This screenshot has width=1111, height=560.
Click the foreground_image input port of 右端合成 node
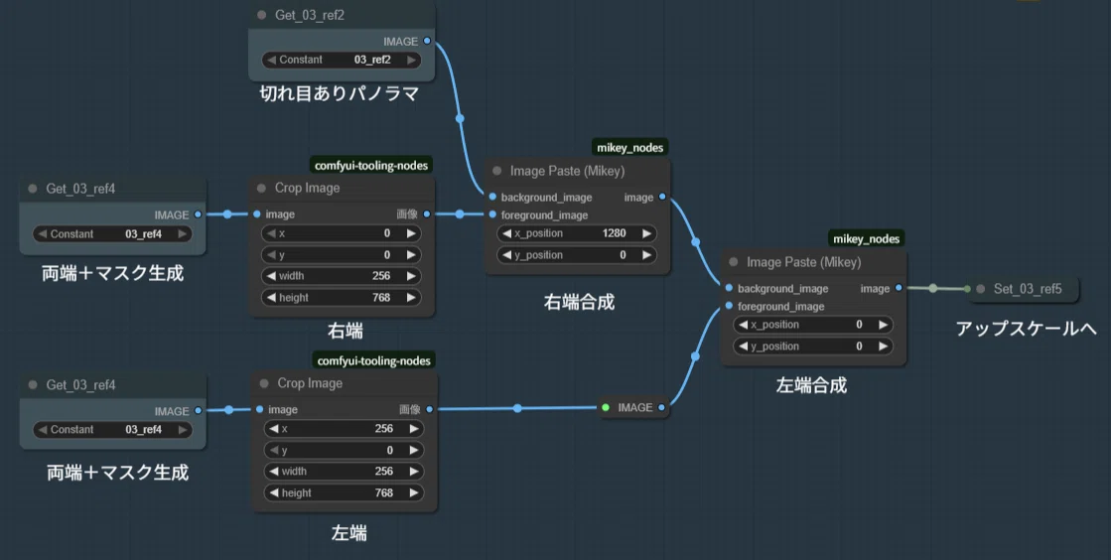pyautogui.click(x=492, y=214)
